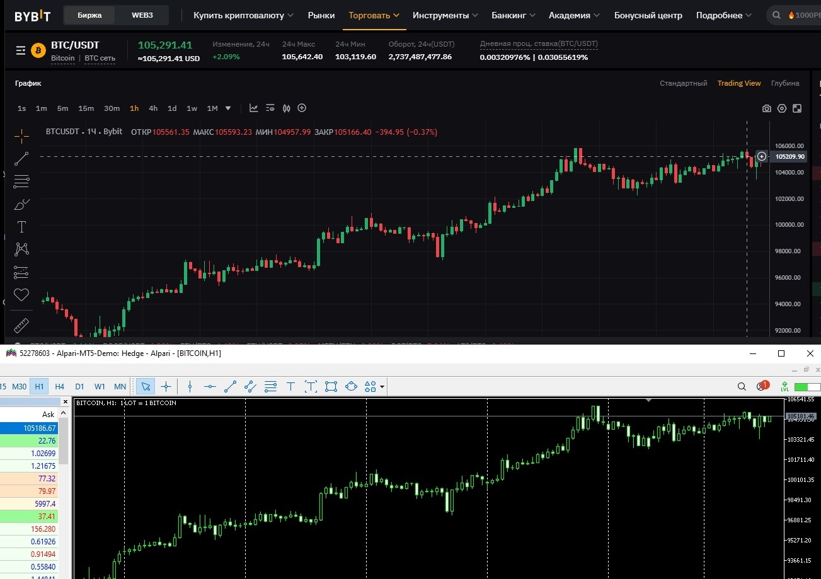821x579 pixels.
Task: Open the Bybit hamburger menu next to BTC/USDT
Action: pos(21,50)
